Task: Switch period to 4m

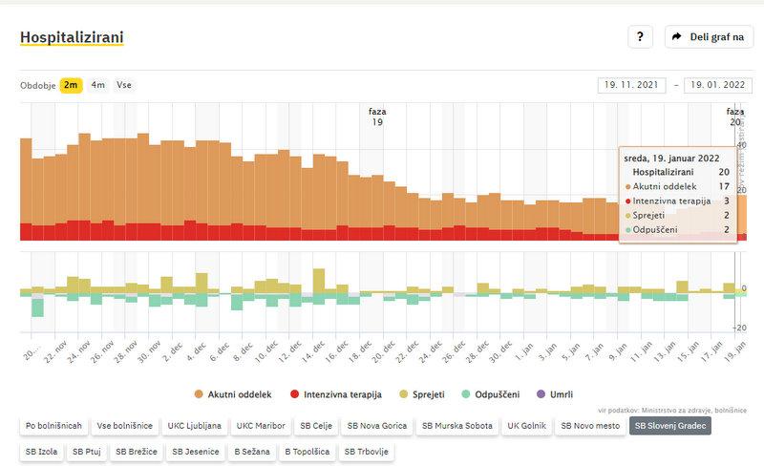Action: click(x=98, y=85)
